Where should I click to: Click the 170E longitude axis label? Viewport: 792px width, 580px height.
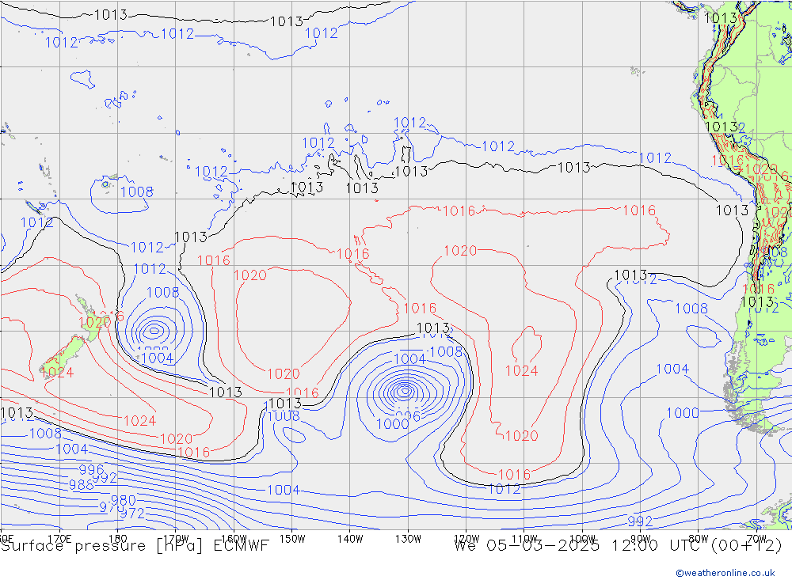click(x=60, y=538)
